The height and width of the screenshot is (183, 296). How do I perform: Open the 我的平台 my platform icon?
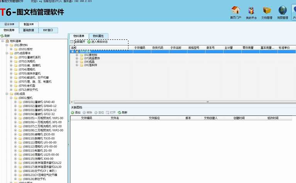click(251, 11)
